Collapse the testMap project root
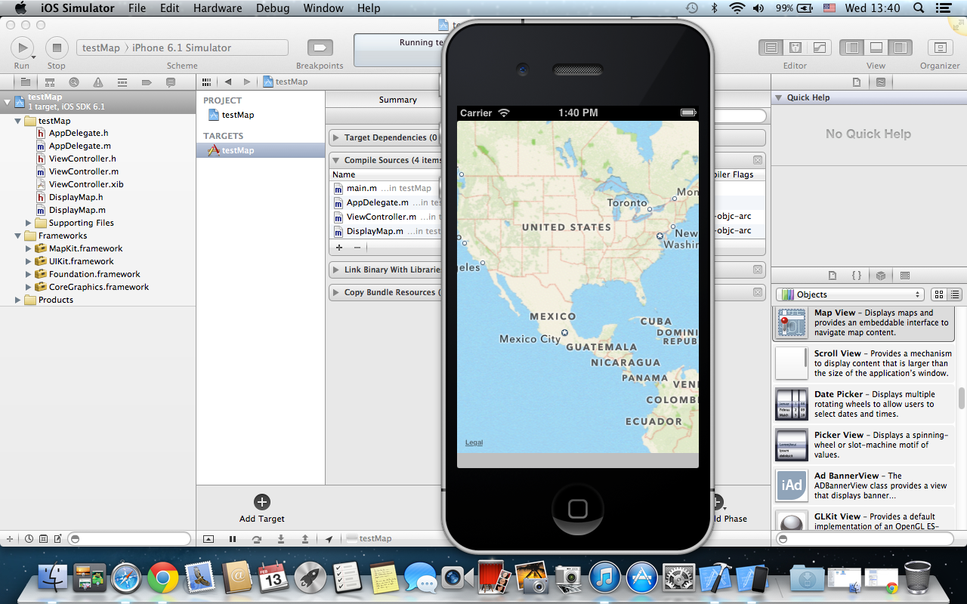 point(7,101)
